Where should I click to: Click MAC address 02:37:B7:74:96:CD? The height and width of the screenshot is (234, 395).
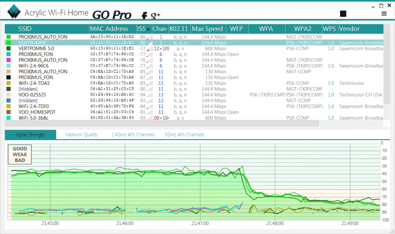pos(112,54)
